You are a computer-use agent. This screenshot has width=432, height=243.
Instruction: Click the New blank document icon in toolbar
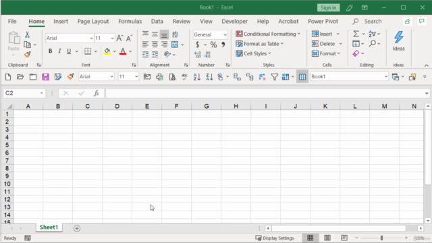[8, 77]
